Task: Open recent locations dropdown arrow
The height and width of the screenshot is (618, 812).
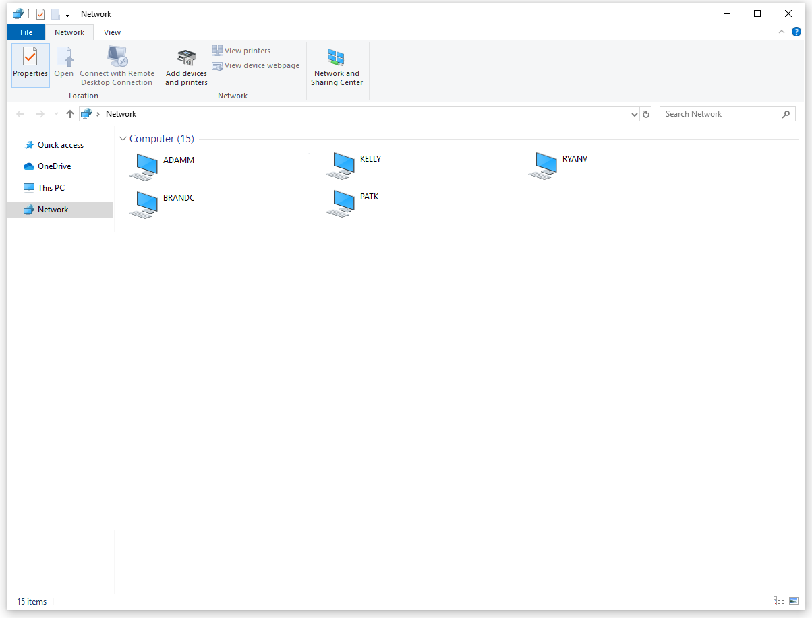Action: 56,115
